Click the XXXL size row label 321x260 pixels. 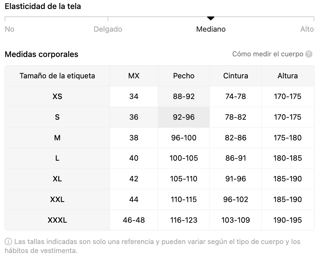pyautogui.click(x=57, y=220)
